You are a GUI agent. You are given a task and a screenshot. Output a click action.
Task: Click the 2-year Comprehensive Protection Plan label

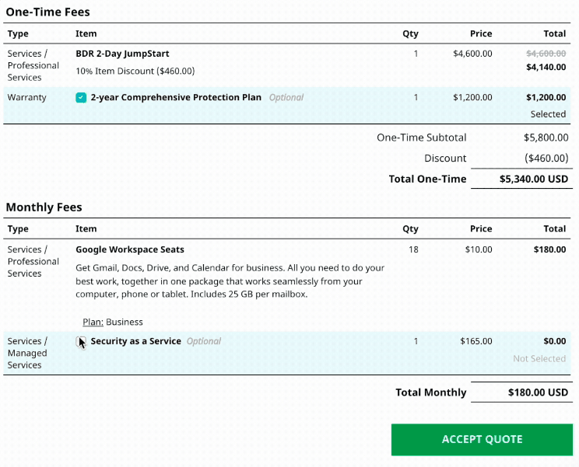pyautogui.click(x=176, y=98)
